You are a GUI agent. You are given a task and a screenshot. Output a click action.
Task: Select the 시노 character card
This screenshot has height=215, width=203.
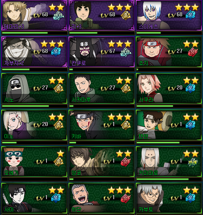point(34,88)
